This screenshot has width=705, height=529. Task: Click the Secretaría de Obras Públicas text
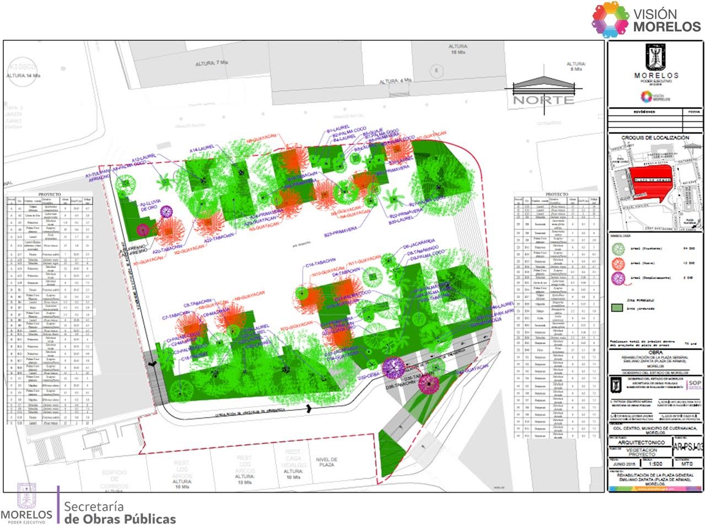click(120, 513)
